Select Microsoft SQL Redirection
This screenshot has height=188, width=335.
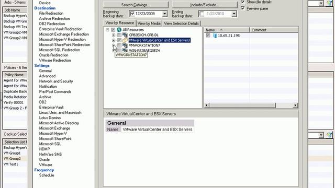[x=59, y=50]
